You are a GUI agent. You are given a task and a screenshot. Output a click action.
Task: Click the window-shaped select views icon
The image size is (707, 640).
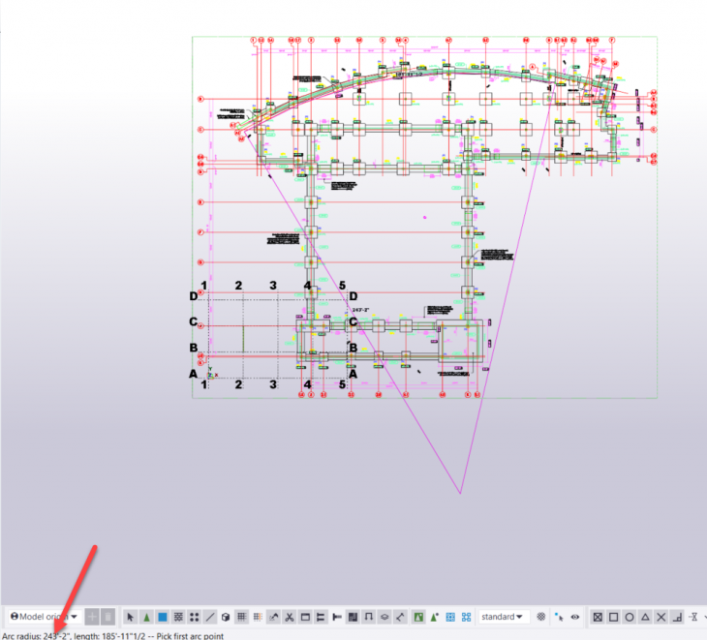click(x=305, y=617)
